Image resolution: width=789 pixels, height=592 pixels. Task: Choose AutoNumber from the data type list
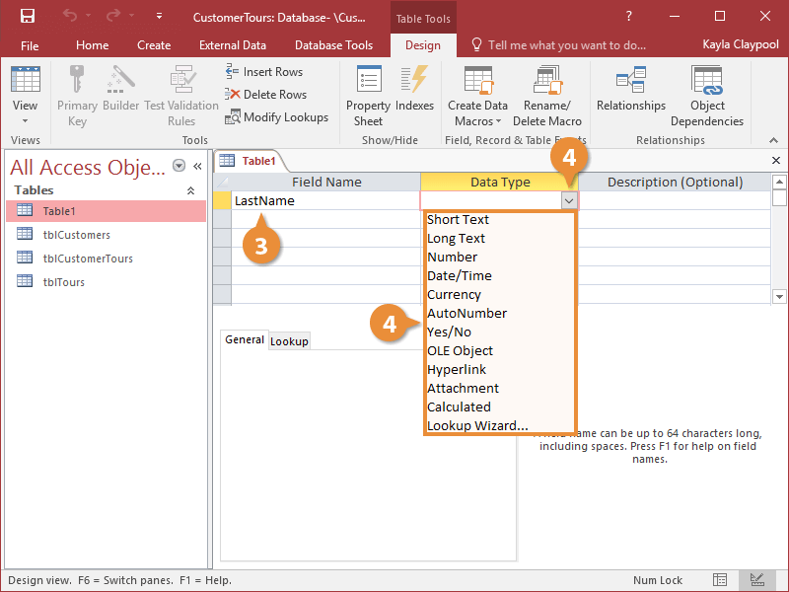(x=500, y=313)
